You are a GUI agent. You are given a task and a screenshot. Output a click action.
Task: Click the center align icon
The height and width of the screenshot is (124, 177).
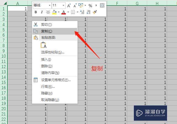pos(48,12)
